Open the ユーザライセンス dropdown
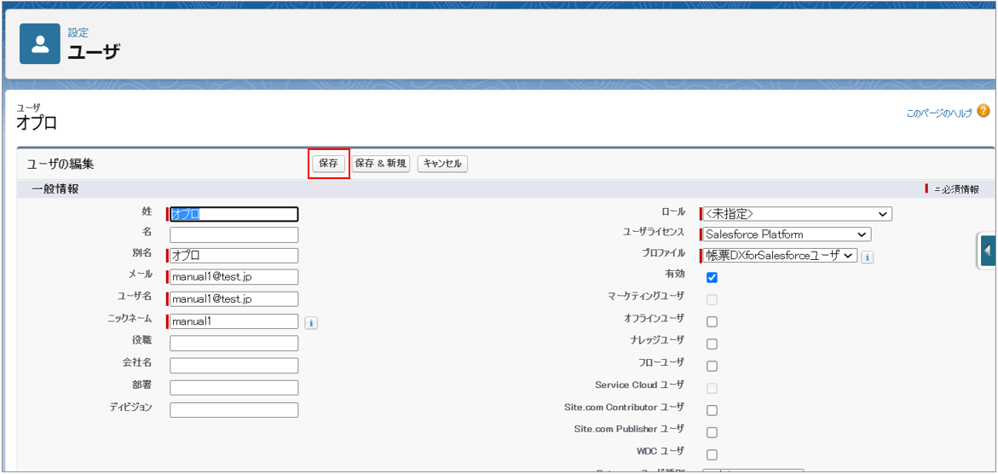This screenshot has width=998, height=474. coord(786,234)
